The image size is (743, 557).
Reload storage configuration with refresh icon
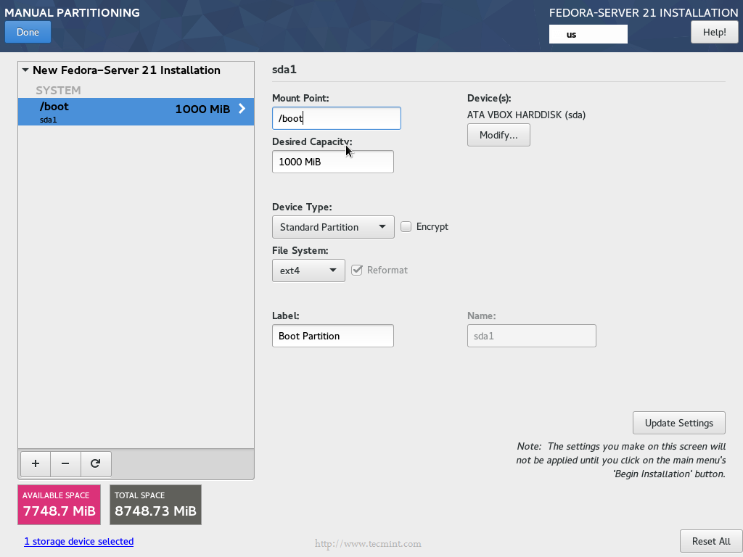[96, 463]
